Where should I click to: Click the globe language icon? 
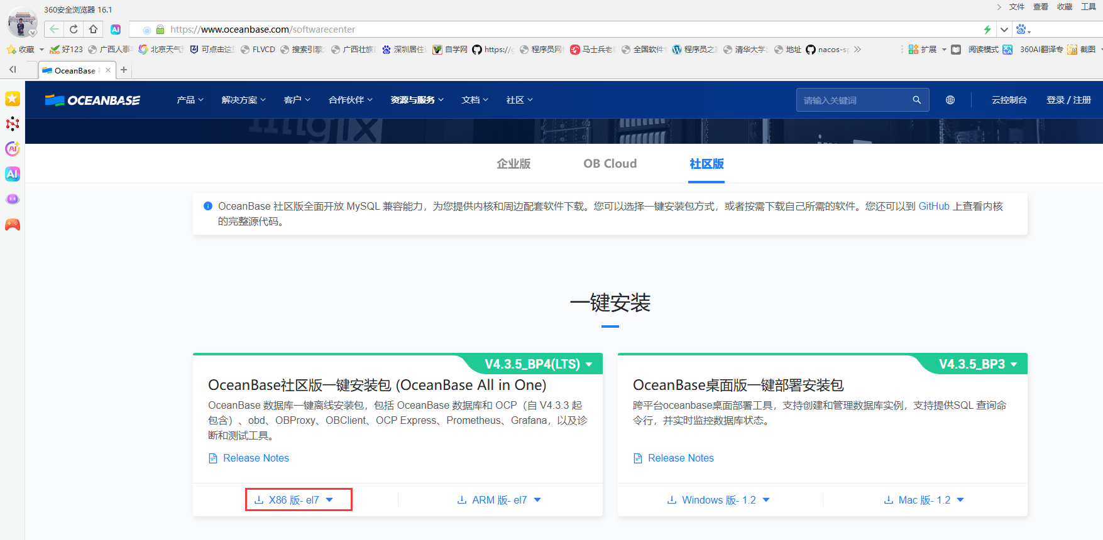950,100
